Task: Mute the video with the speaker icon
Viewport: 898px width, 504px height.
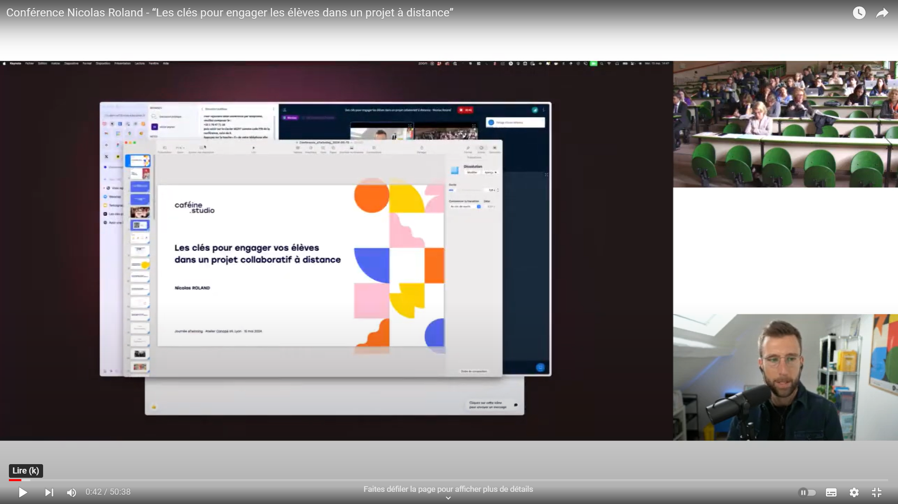Action: tap(71, 492)
